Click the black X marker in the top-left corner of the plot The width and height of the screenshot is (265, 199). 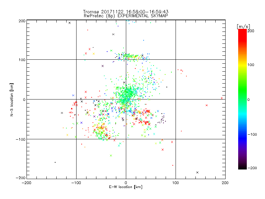(70, 23)
